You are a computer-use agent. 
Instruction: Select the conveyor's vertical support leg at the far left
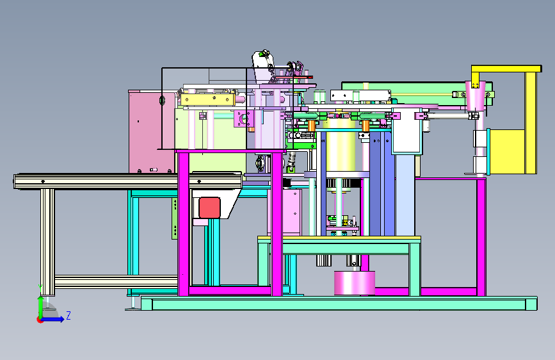[47, 242]
